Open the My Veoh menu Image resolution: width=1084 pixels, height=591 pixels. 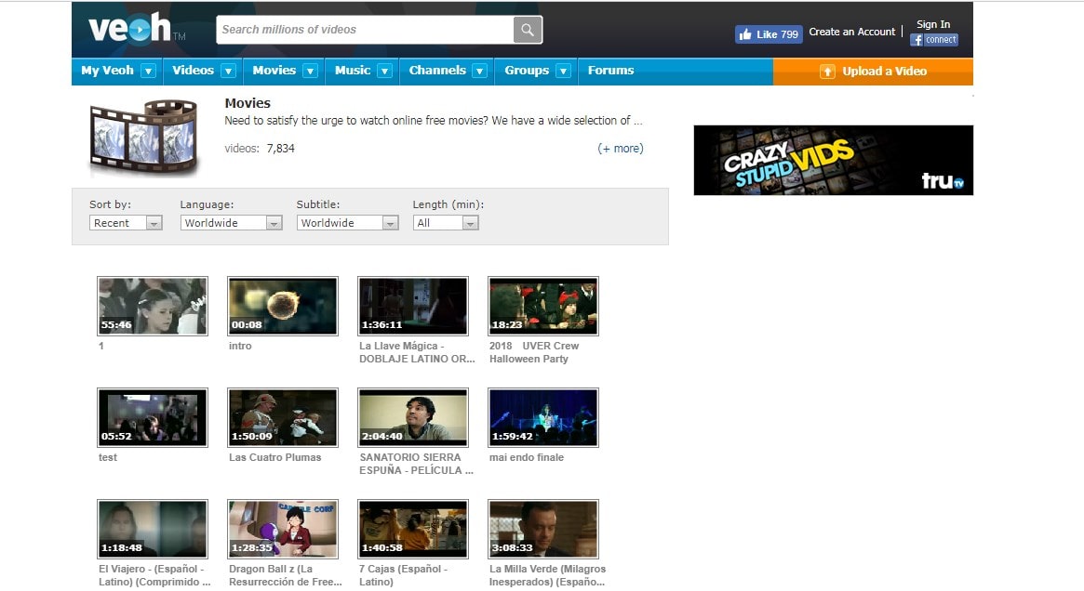(x=107, y=71)
